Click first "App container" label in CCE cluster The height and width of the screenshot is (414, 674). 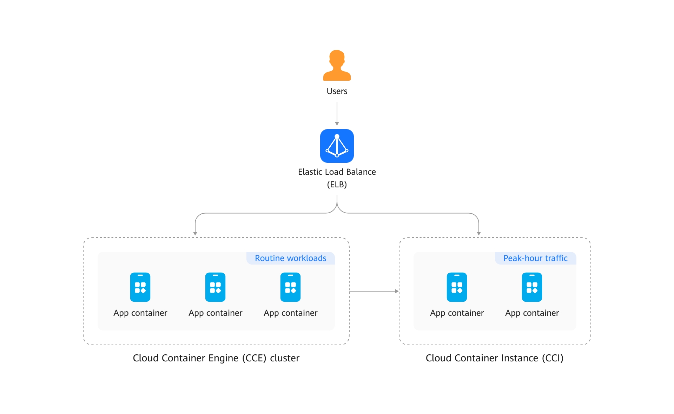click(x=140, y=313)
